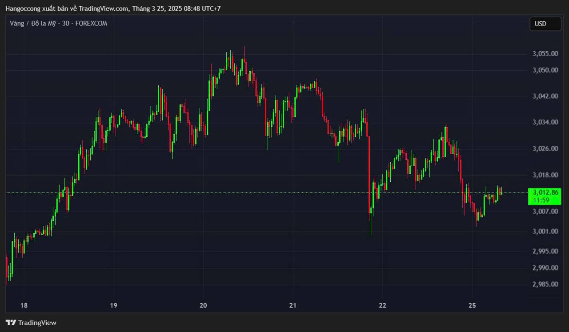Click the 3,007.00 price axis label
569x332 pixels.
click(545, 211)
